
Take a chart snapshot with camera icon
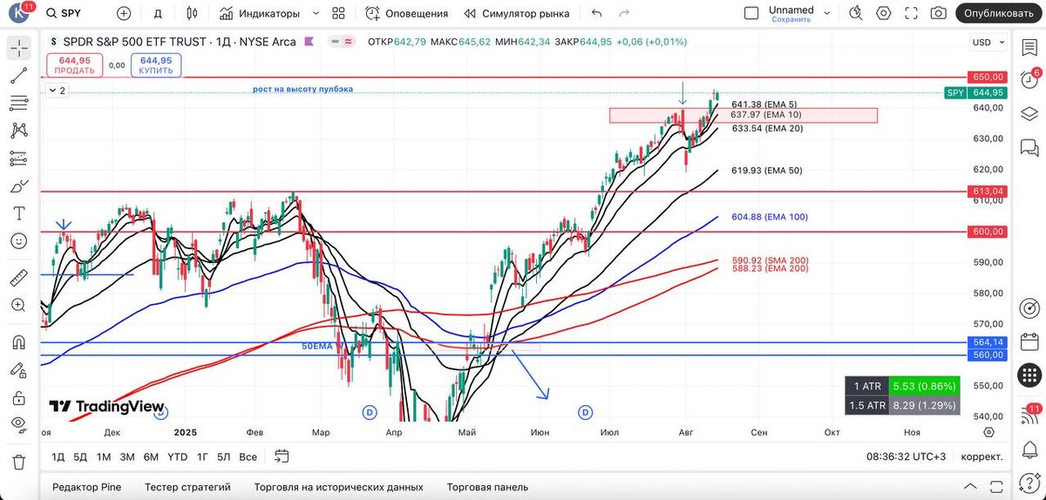click(938, 13)
